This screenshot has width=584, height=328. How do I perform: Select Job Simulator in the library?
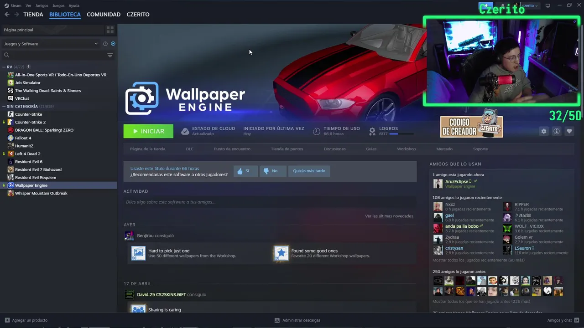pos(27,82)
